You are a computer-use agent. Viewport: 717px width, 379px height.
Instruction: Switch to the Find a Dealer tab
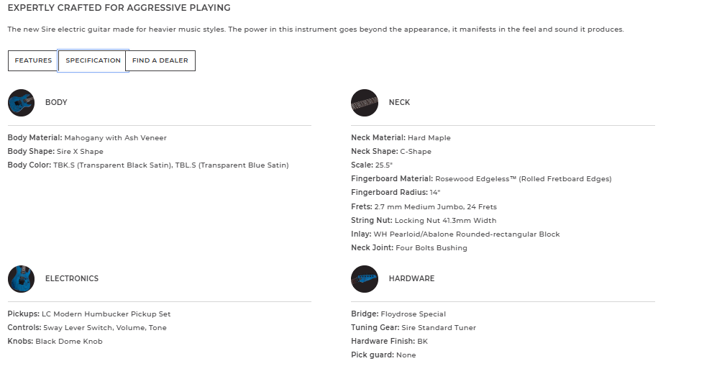coord(160,61)
